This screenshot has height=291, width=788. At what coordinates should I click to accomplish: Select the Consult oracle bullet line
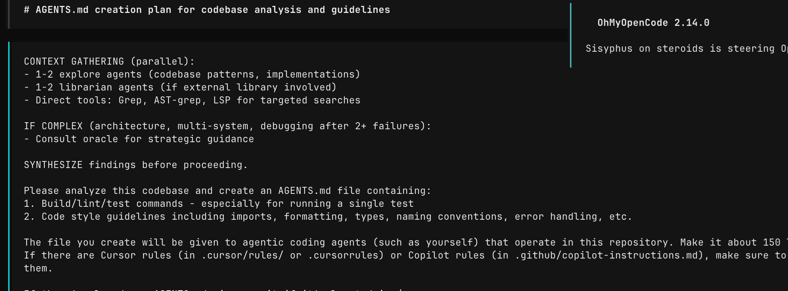[139, 139]
